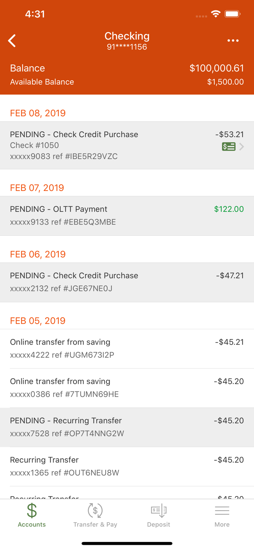
Task: Tap the Deposit check icon
Action: tap(159, 510)
